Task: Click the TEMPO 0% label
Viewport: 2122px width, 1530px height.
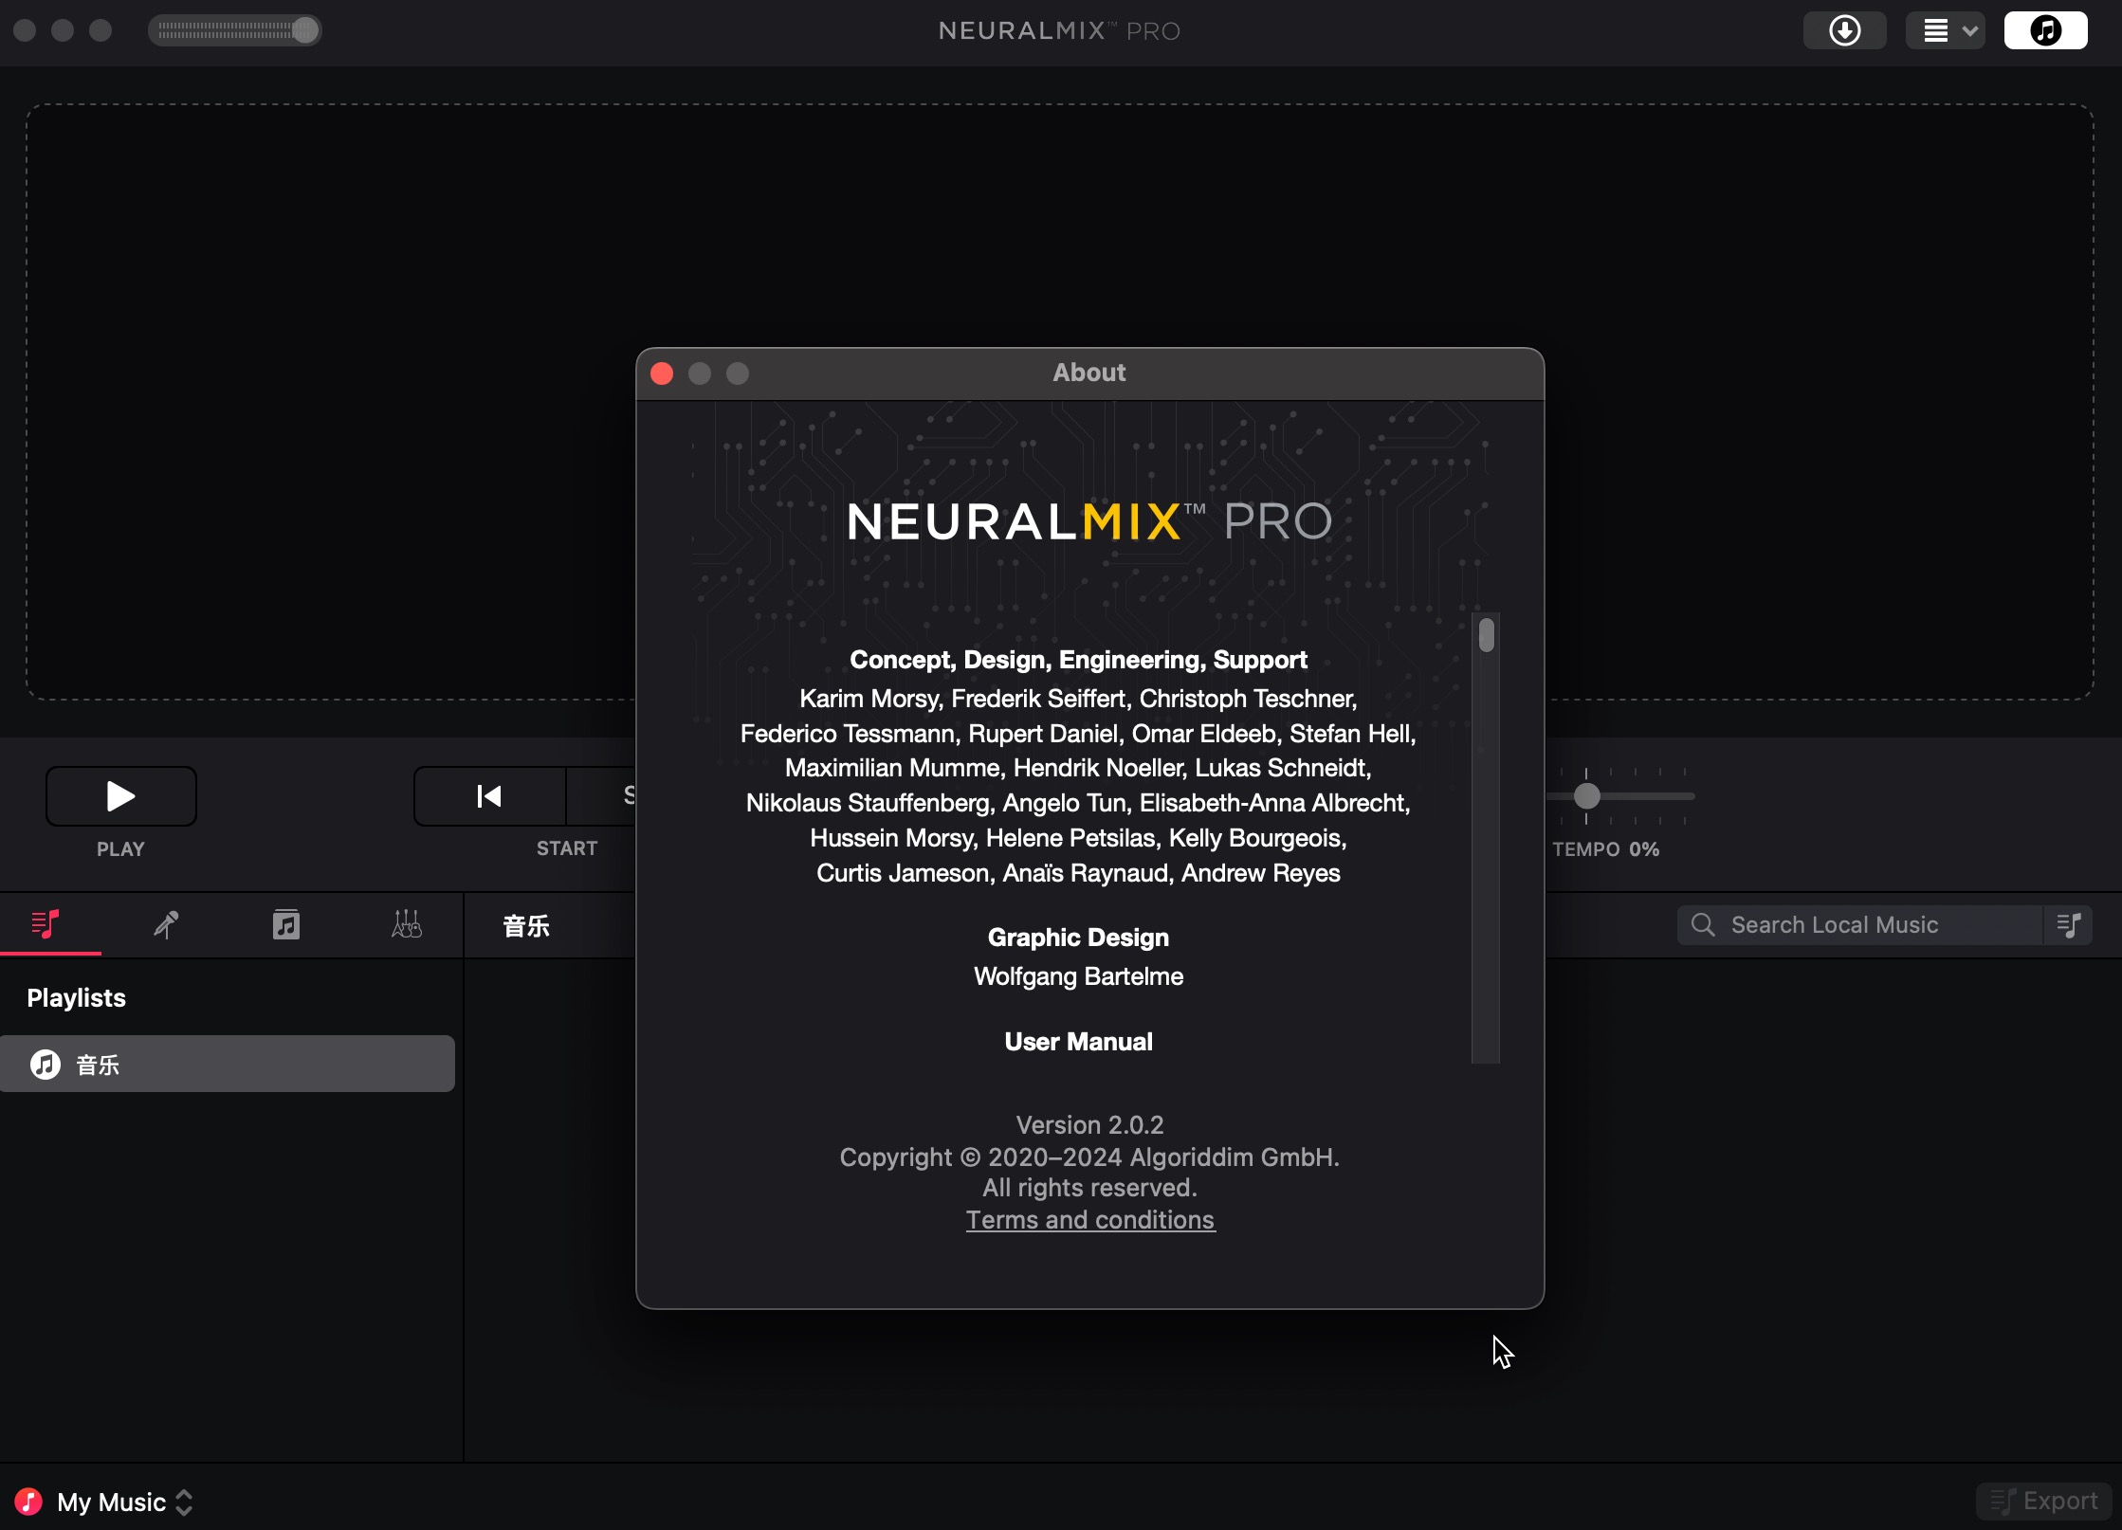Action: 1605,849
